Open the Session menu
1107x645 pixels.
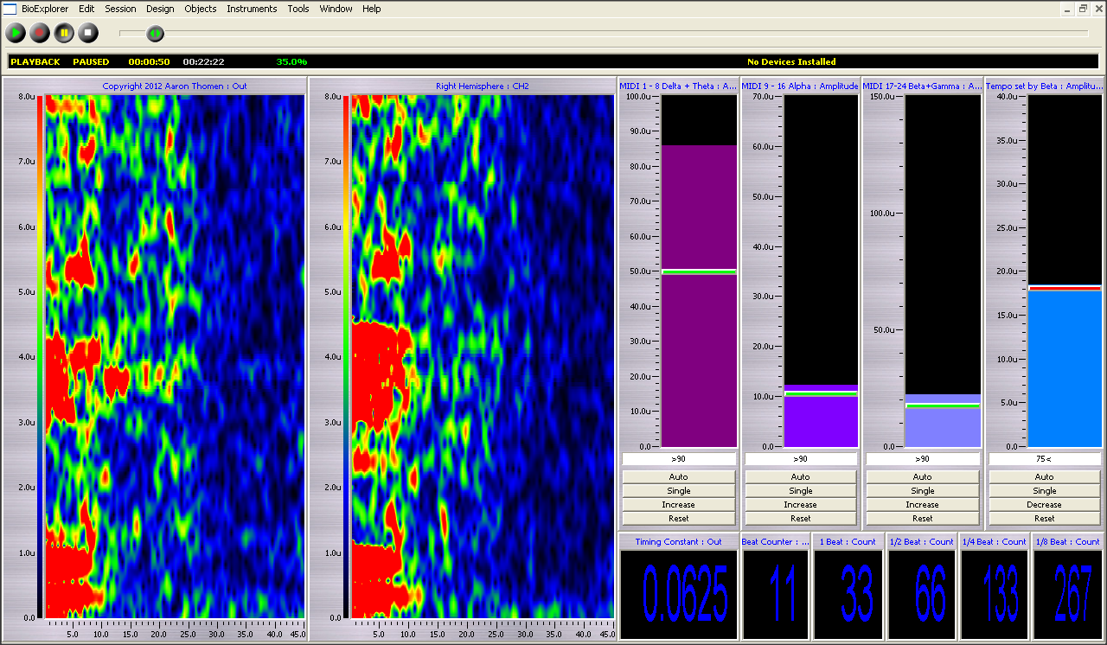120,9
